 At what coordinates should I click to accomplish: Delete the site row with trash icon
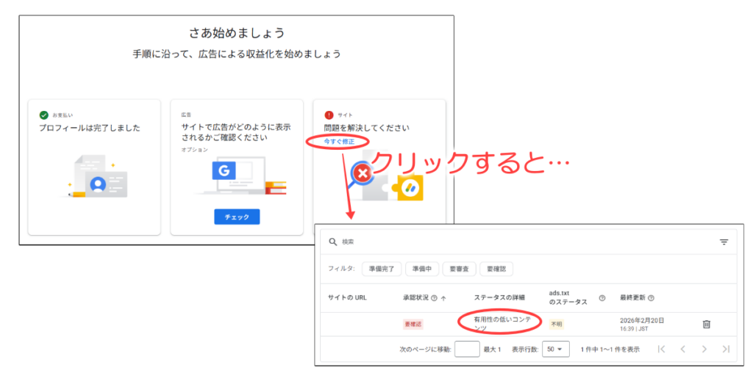[706, 324]
